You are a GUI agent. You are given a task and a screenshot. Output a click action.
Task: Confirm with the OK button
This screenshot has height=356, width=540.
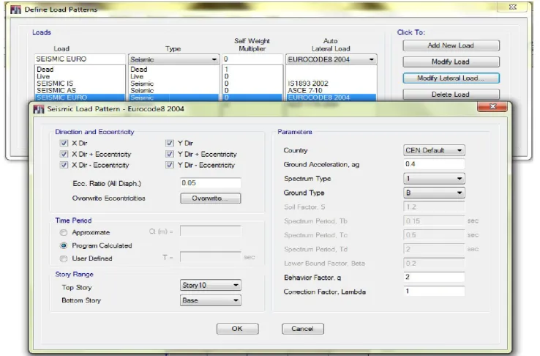pyautogui.click(x=237, y=329)
